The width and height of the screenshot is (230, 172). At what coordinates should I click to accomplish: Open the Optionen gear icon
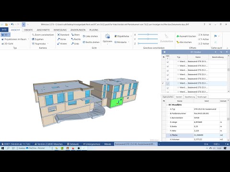point(107,36)
